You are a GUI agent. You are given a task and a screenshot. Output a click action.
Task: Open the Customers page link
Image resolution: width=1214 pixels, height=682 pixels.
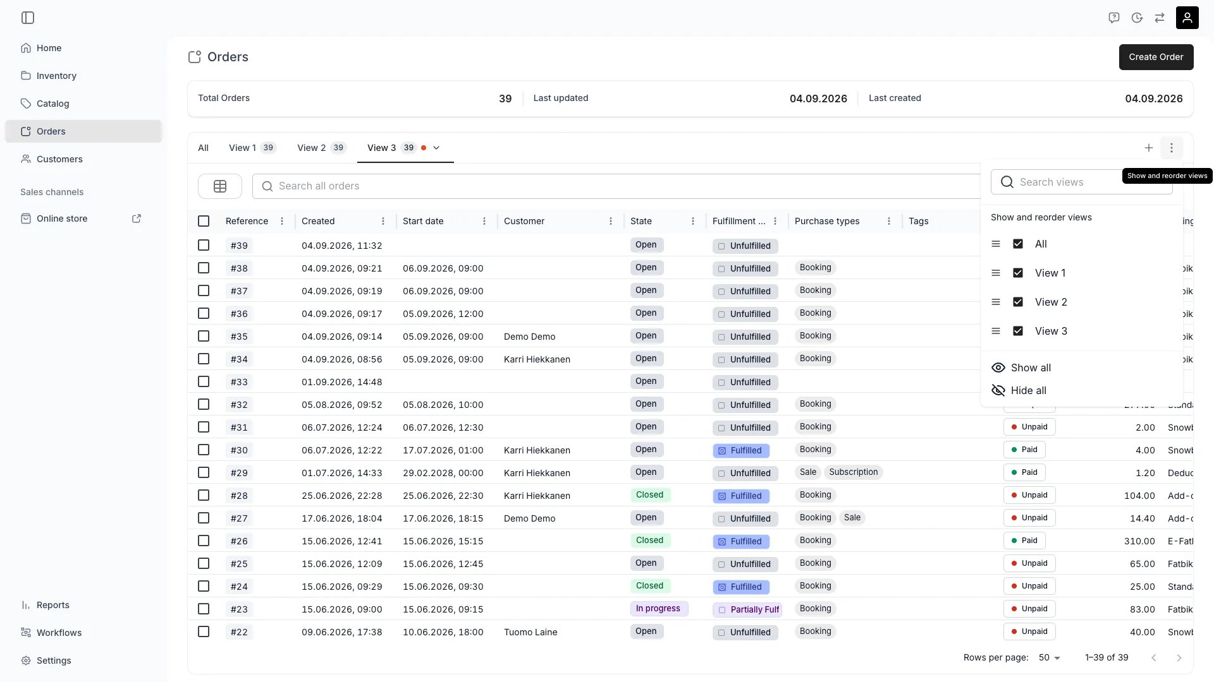[x=83, y=159]
